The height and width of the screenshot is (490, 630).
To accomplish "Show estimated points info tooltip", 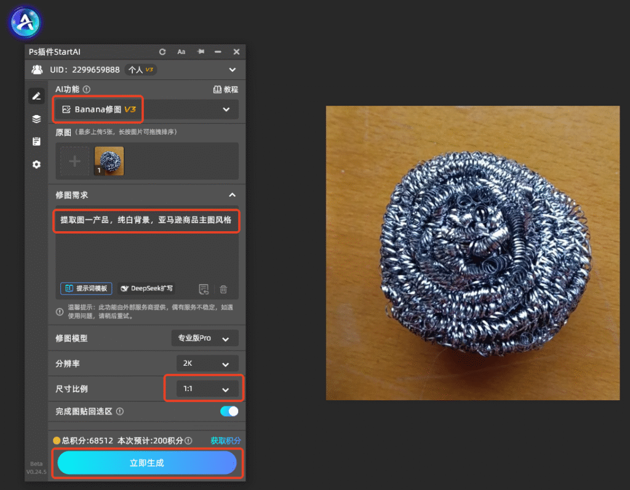I will click(188, 441).
